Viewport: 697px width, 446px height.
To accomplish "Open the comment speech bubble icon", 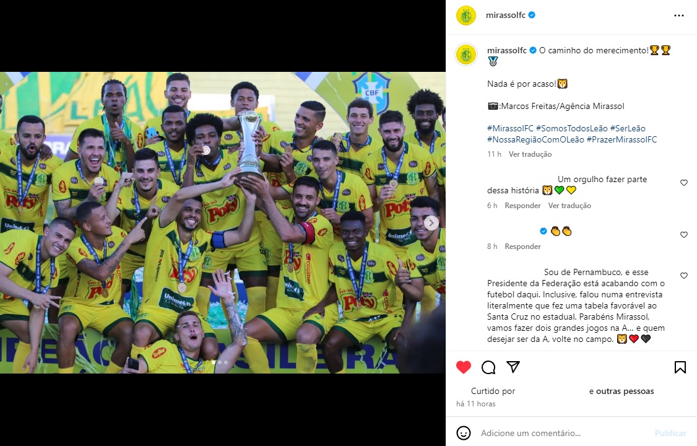I will click(x=488, y=367).
